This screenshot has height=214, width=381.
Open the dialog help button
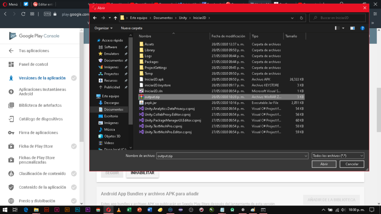[x=362, y=28]
